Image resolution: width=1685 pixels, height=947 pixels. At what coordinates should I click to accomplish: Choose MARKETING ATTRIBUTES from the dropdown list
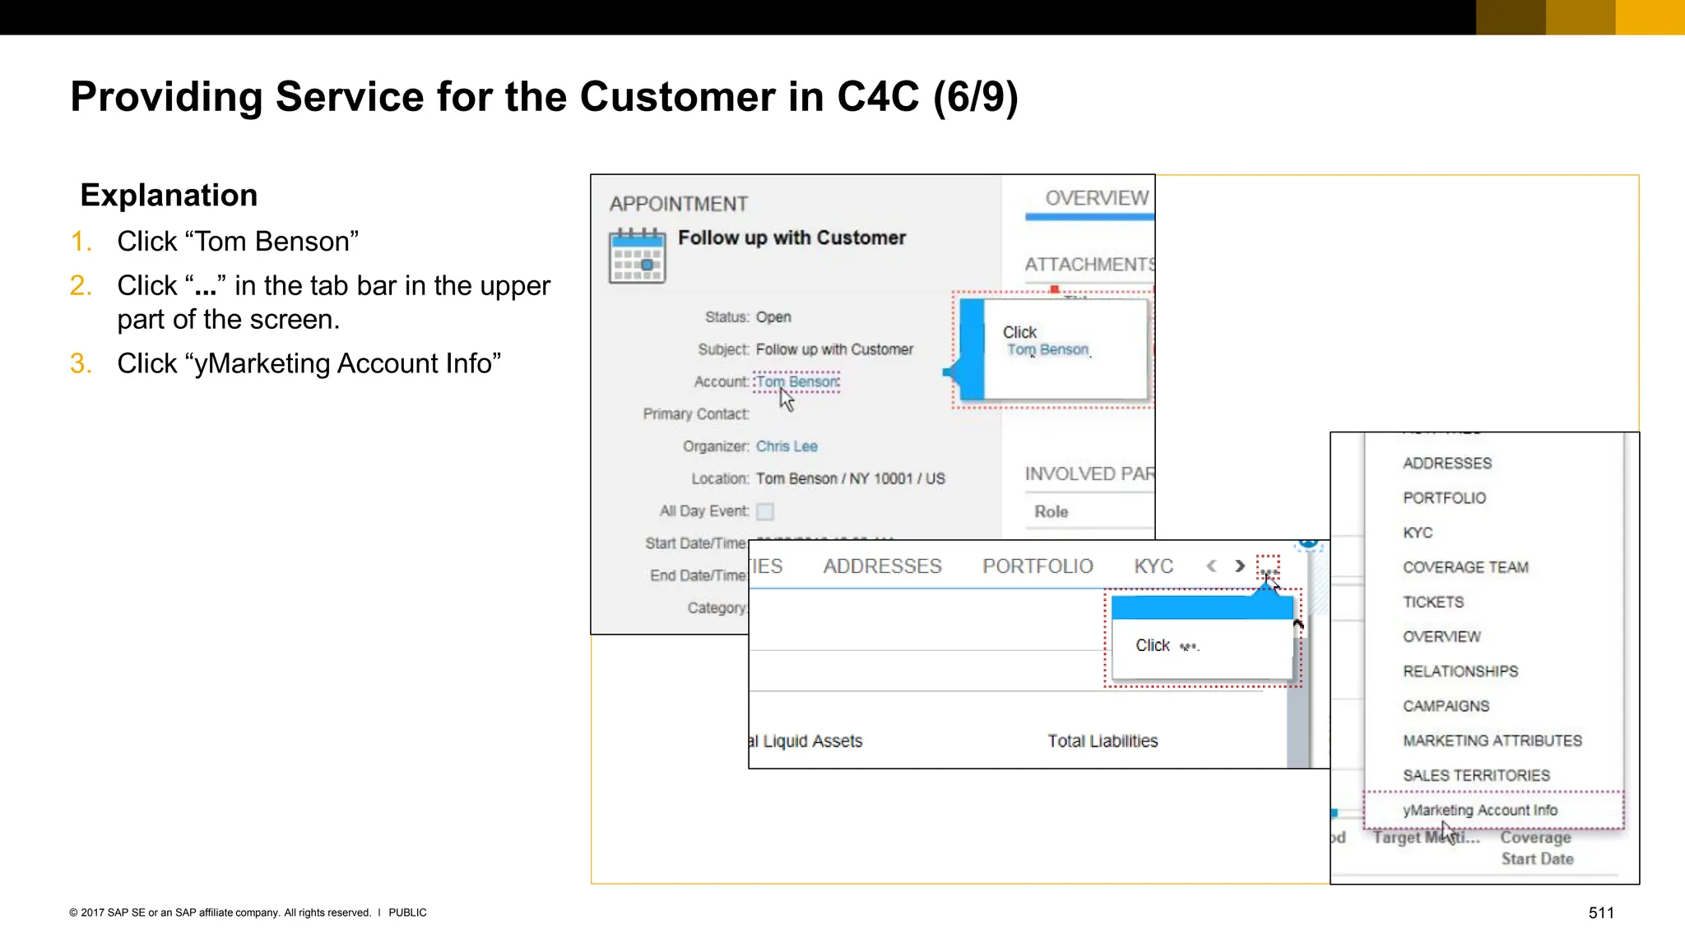pos(1492,741)
